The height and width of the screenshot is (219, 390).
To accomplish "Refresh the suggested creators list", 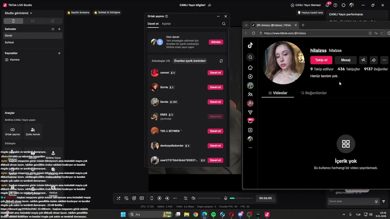I will click(x=221, y=61).
